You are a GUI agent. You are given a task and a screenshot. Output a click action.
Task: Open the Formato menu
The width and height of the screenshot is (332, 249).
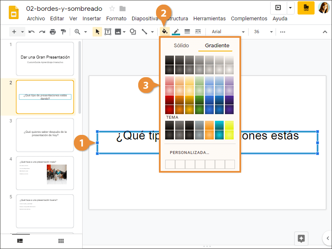pos(116,19)
